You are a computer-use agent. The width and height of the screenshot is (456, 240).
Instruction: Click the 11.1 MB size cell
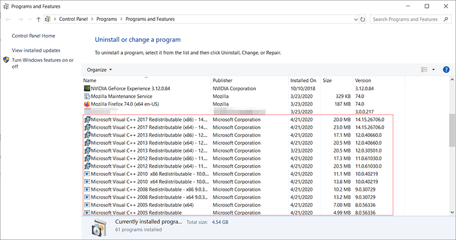343,174
